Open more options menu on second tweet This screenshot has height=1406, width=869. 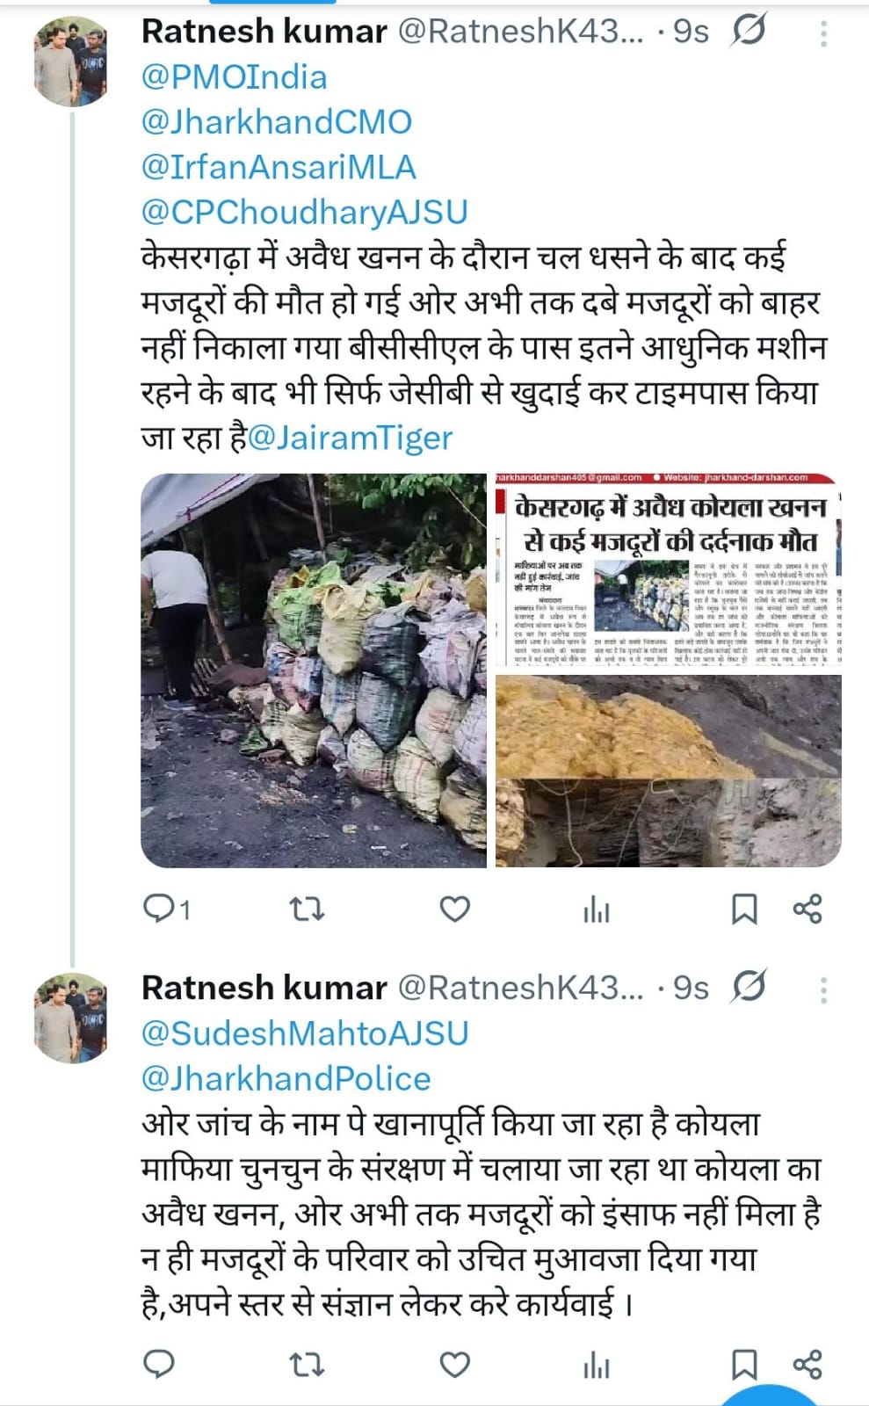point(823,990)
